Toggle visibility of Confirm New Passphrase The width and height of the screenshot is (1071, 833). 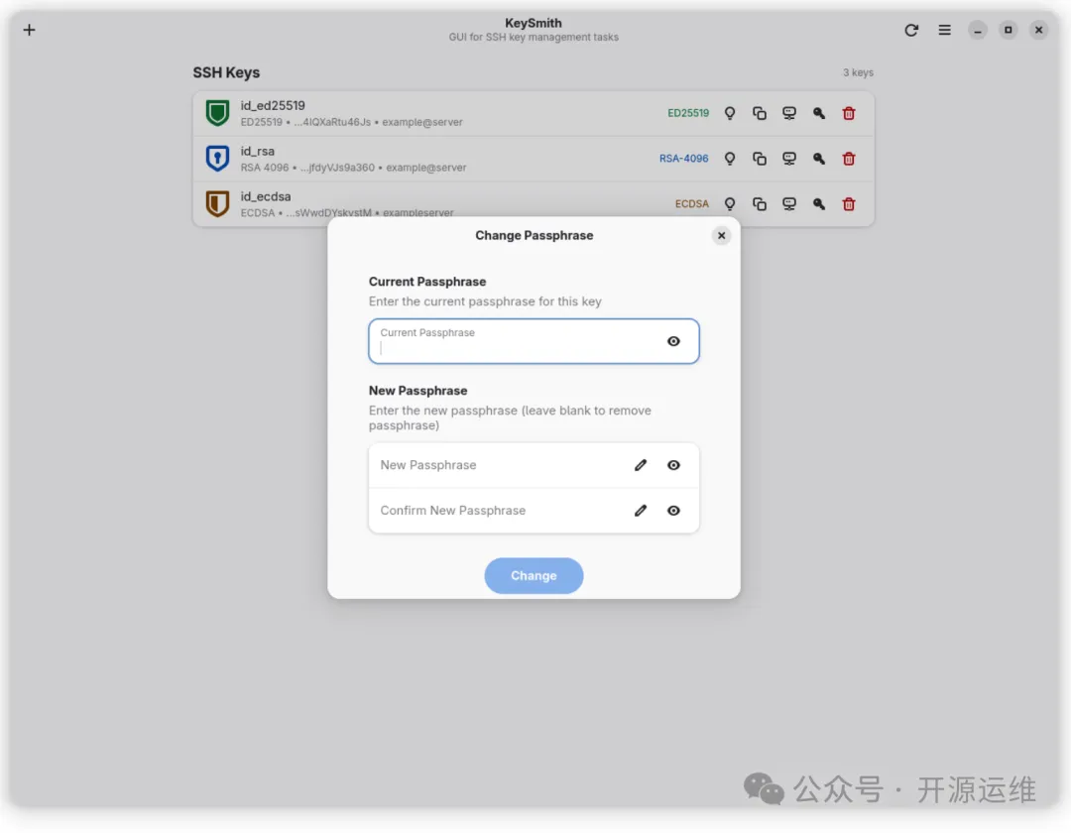[x=673, y=511]
